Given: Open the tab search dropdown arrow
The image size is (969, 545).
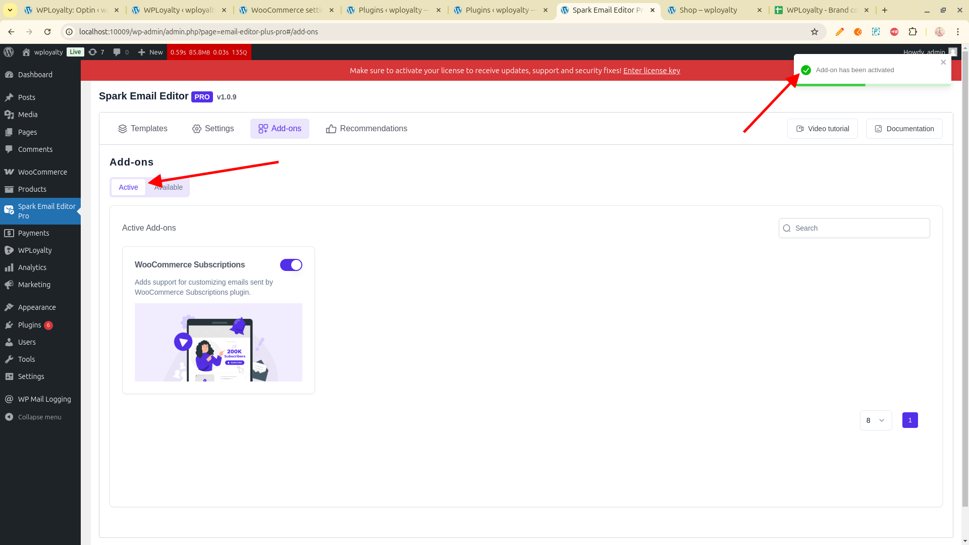Looking at the screenshot, I should (10, 10).
